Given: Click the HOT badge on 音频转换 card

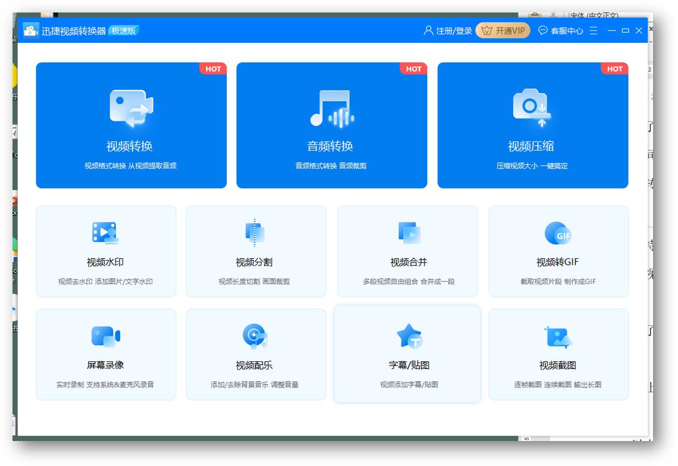Looking at the screenshot, I should pos(414,69).
